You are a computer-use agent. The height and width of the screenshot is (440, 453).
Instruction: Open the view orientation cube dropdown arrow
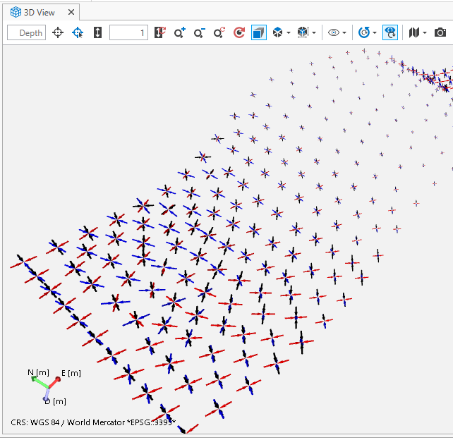point(289,33)
